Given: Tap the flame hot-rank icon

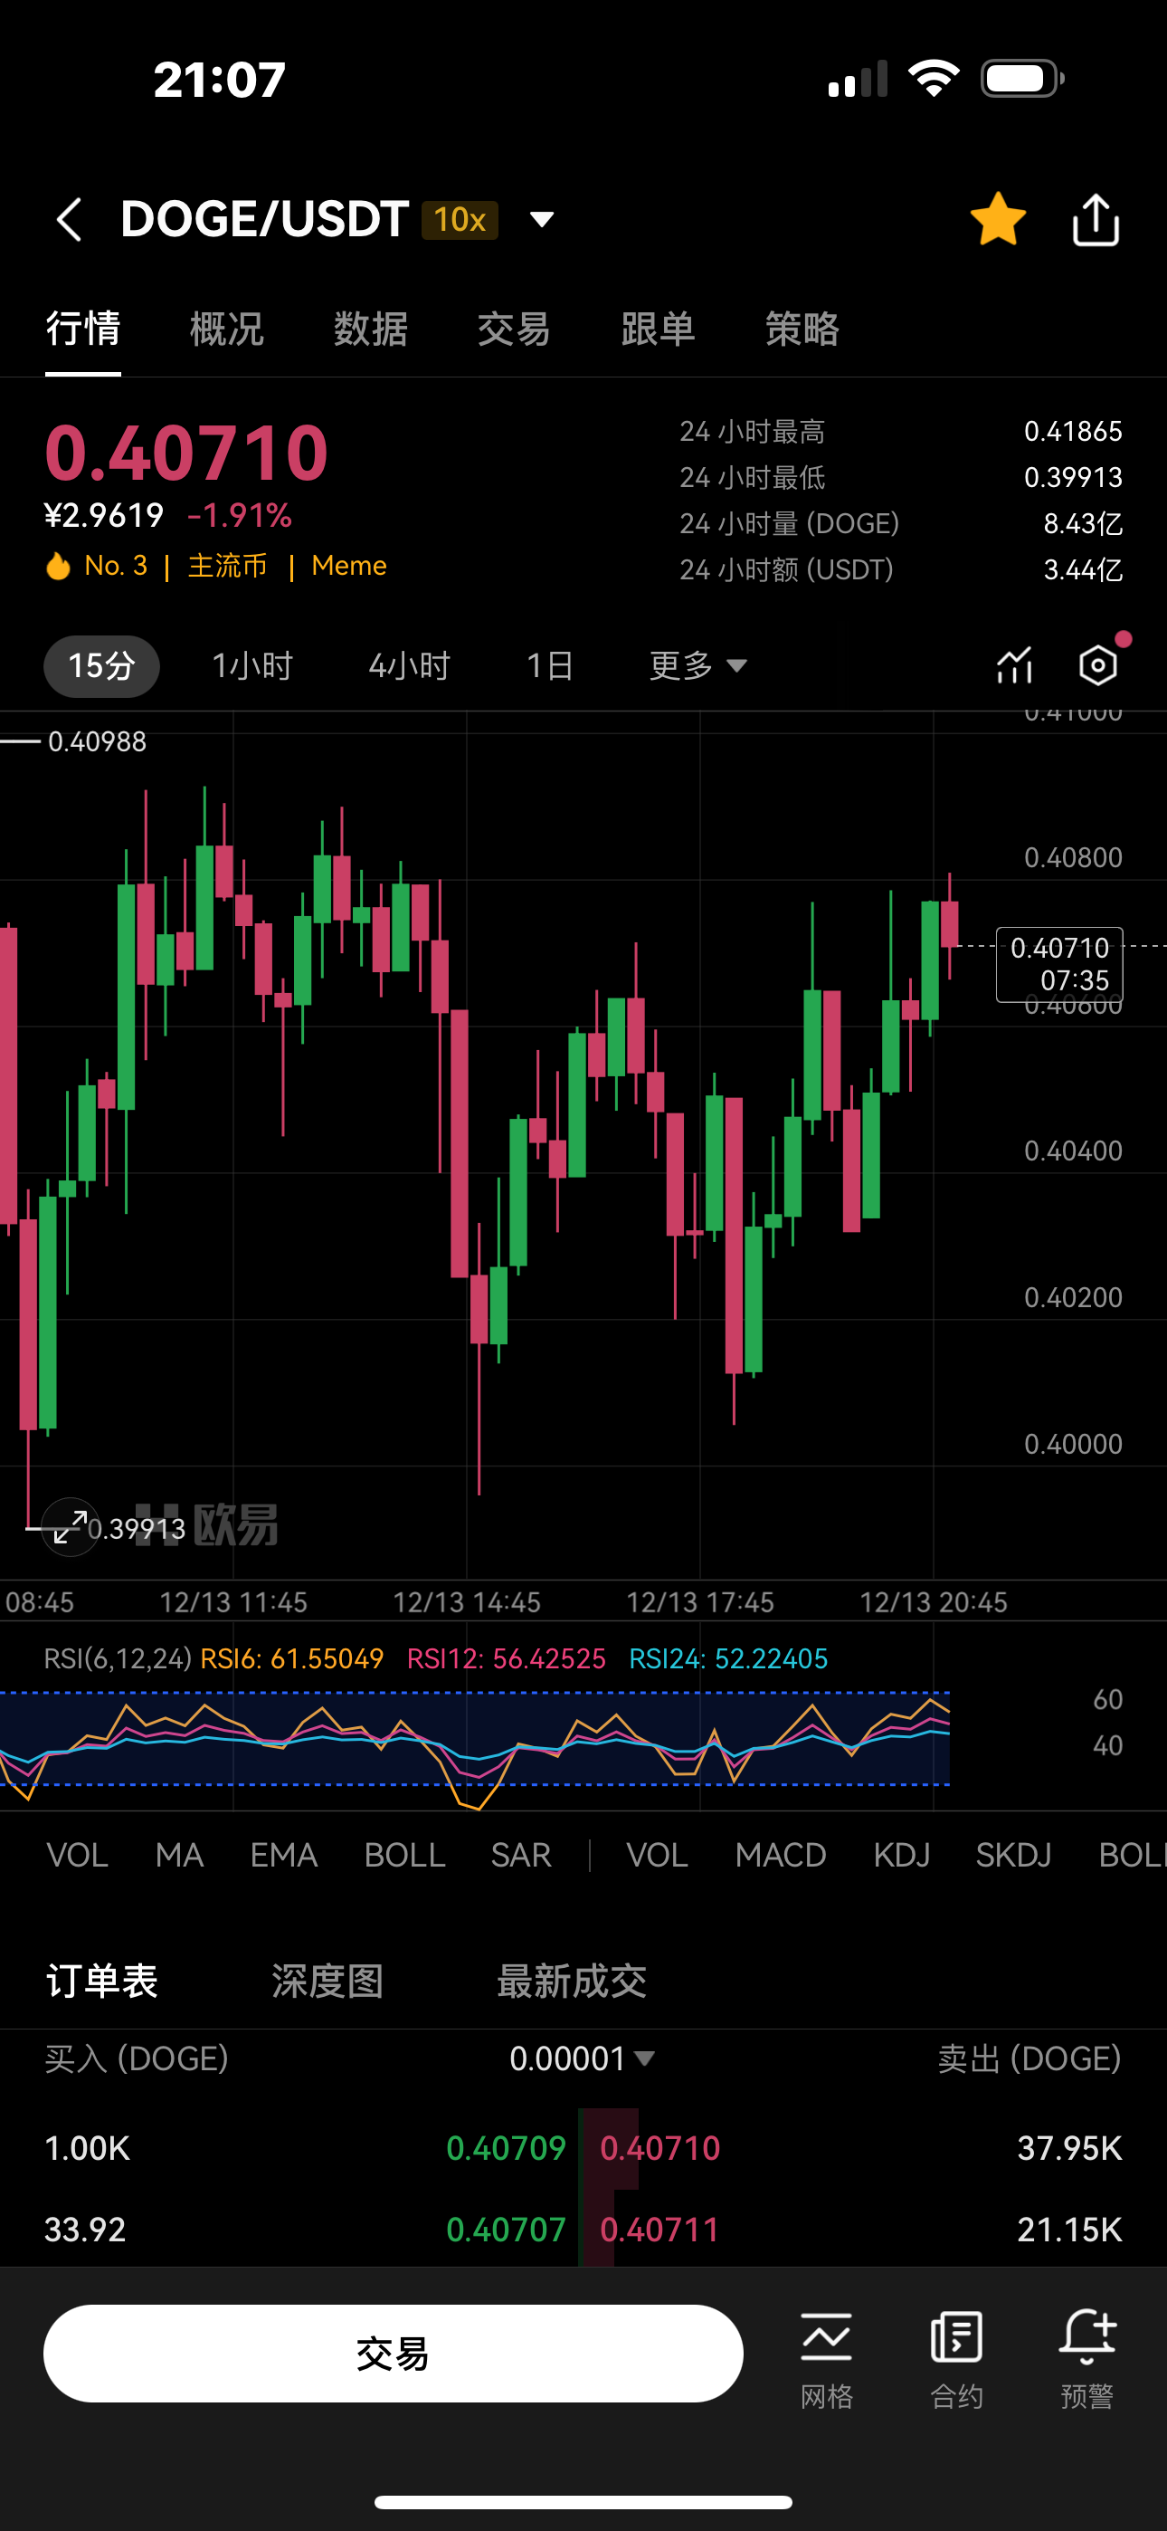Looking at the screenshot, I should coord(58,566).
